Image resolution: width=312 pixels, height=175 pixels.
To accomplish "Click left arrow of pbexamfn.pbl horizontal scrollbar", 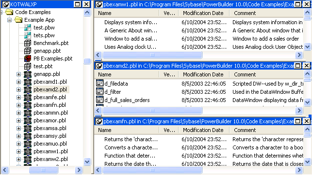I will 98,170.
